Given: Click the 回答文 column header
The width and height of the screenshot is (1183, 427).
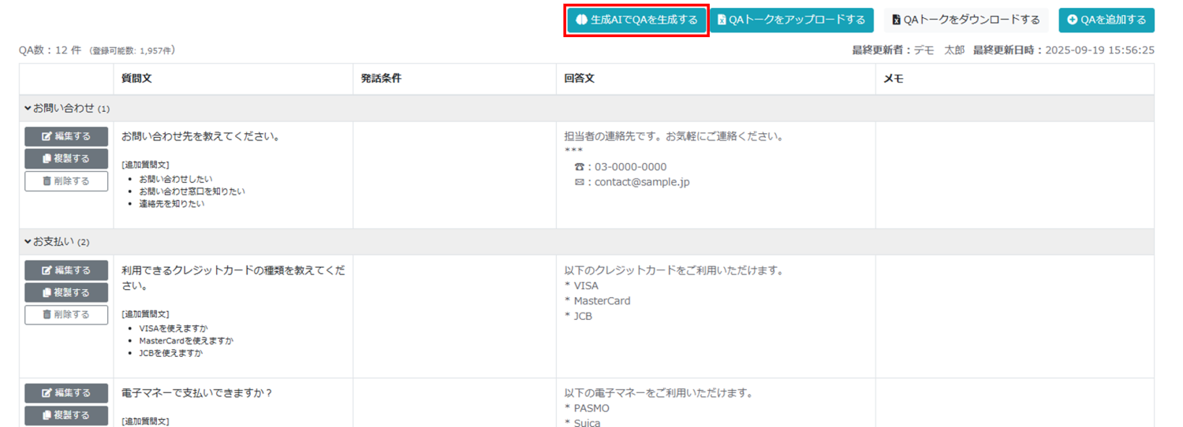Looking at the screenshot, I should pos(579,80).
